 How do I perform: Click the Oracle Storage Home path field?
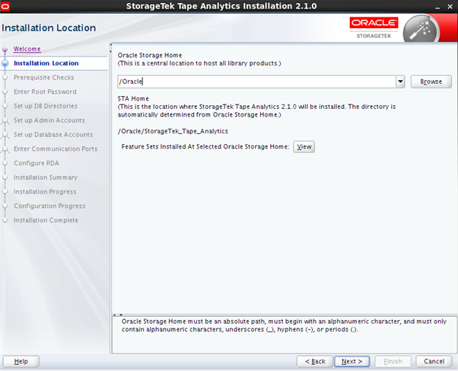pos(256,82)
